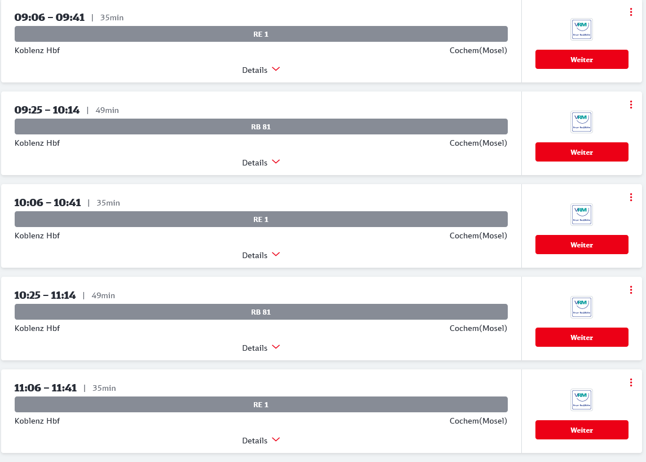Screen dimensions: 646x462
Task: Click VRM logo on 11:06 connection
Action: pyautogui.click(x=581, y=400)
